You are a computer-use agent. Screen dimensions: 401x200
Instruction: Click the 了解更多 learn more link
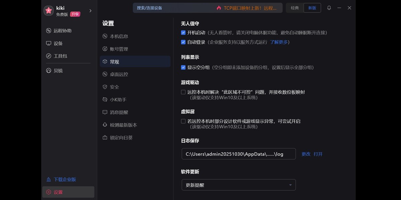(x=279, y=42)
